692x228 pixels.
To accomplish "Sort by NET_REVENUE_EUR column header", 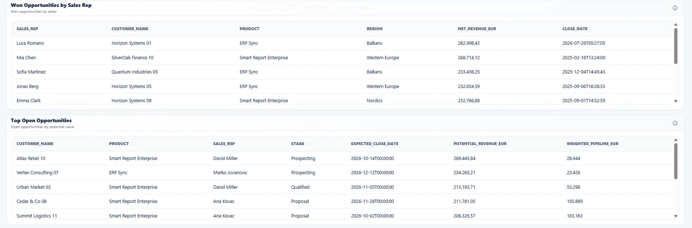I will tap(477, 29).
